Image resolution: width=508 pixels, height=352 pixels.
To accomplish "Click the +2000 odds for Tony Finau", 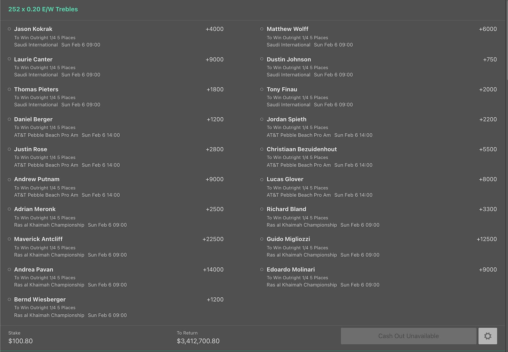I will click(488, 89).
